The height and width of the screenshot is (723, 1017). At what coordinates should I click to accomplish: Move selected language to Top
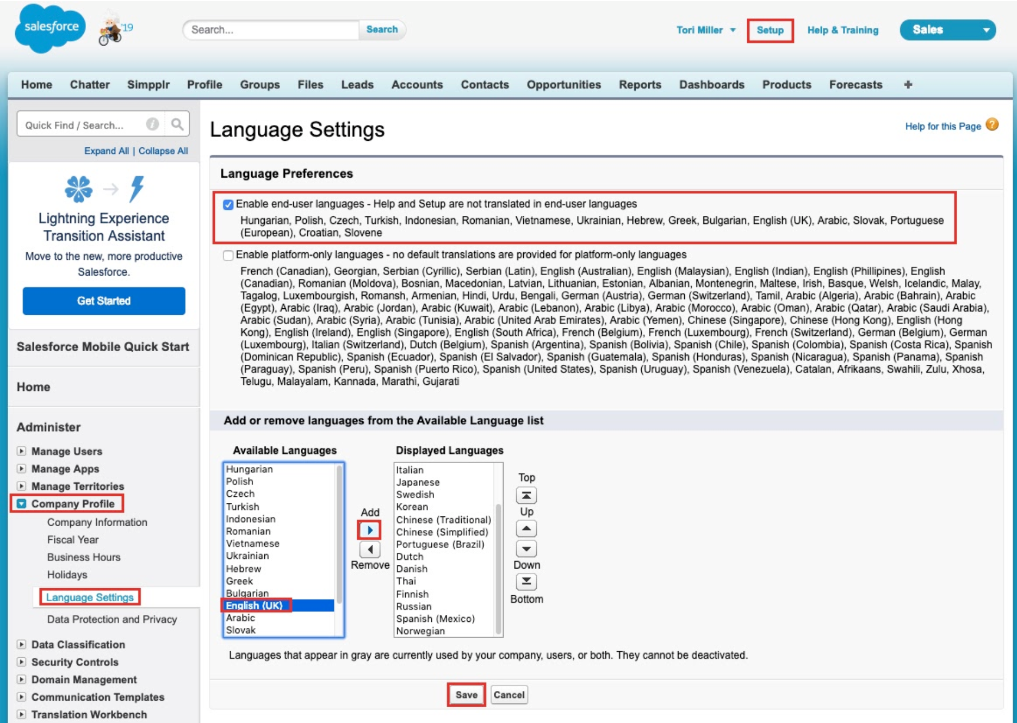click(x=526, y=496)
